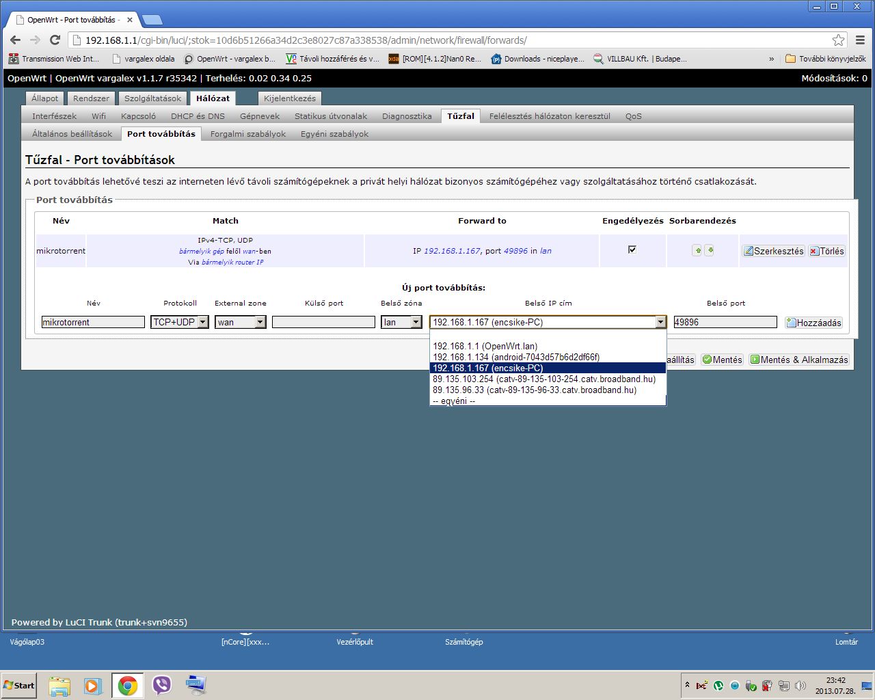
Task: Switch to Chrome in the taskbar
Action: [x=127, y=686]
